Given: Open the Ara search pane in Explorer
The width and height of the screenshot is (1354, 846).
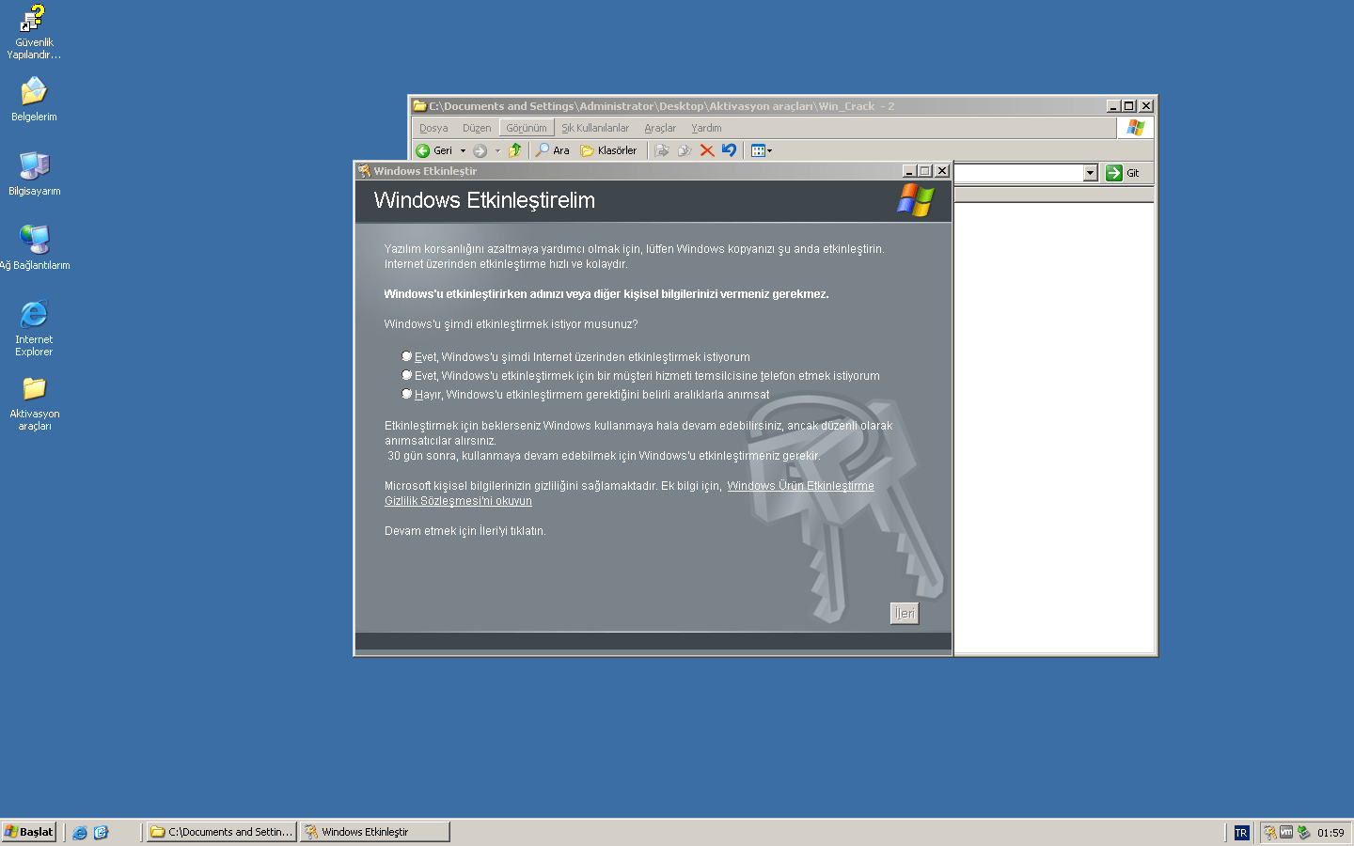Looking at the screenshot, I should pyautogui.click(x=553, y=150).
